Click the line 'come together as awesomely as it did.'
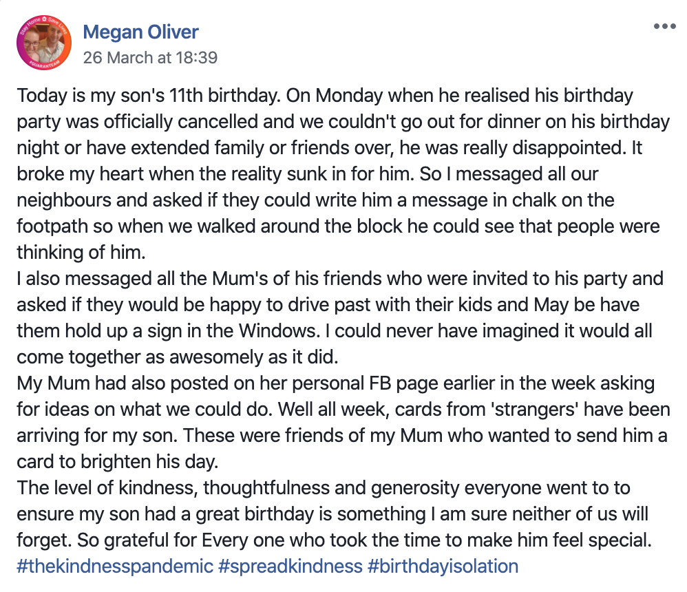Viewport: 687px width, 592px height. (178, 357)
